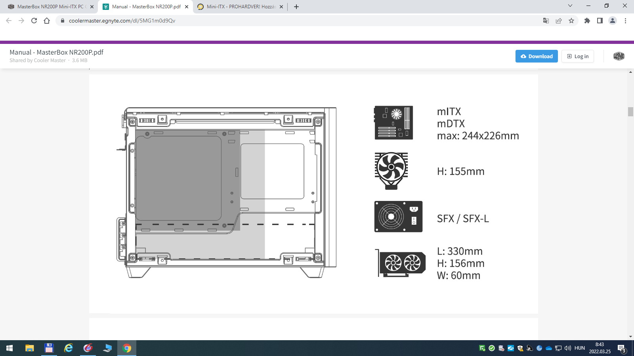This screenshot has height=356, width=634.
Task: Click the scrollbar up arrow
Action: [x=630, y=72]
